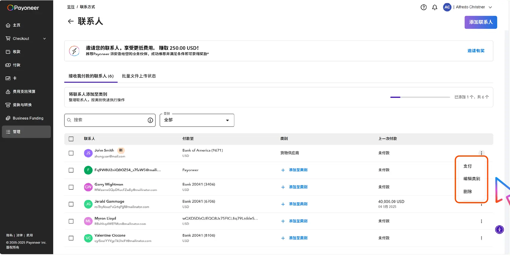Click the 添加联系人 button

click(x=481, y=22)
